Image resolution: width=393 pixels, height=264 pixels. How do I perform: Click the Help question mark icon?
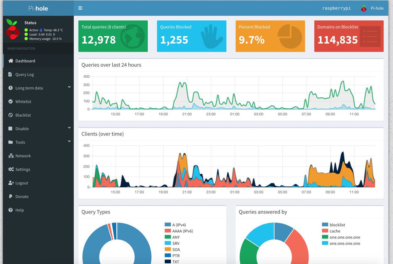click(10, 210)
